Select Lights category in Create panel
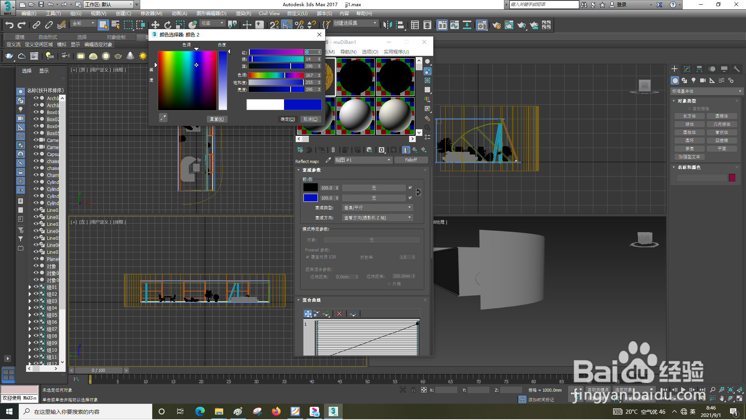Screen dimensions: 746x420 tap(694, 80)
